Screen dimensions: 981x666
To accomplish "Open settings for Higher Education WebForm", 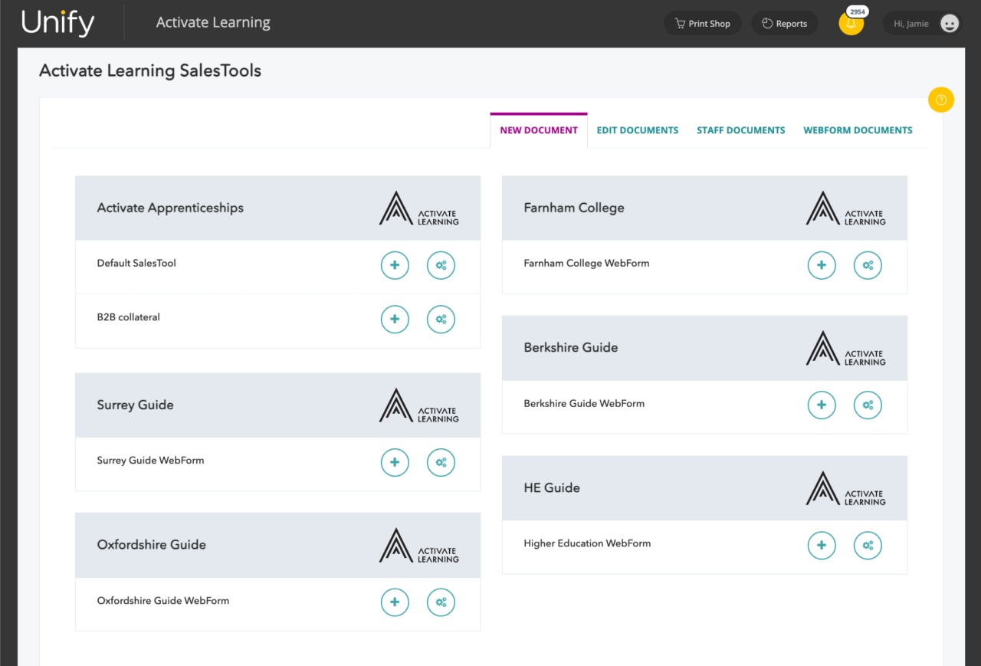I will pyautogui.click(x=868, y=545).
